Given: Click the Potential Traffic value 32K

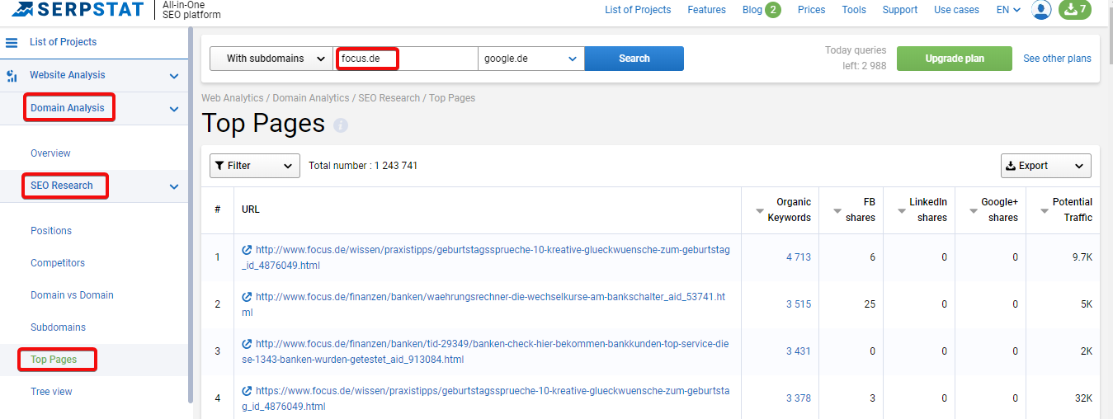Looking at the screenshot, I should pyautogui.click(x=1082, y=398).
